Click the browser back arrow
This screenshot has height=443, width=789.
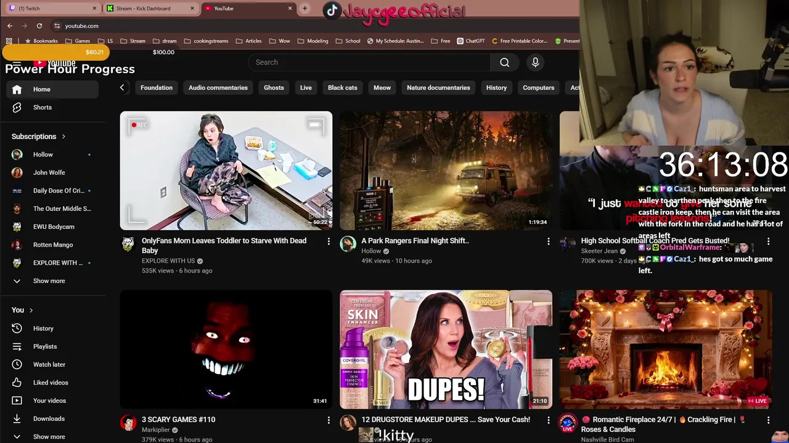(10, 26)
